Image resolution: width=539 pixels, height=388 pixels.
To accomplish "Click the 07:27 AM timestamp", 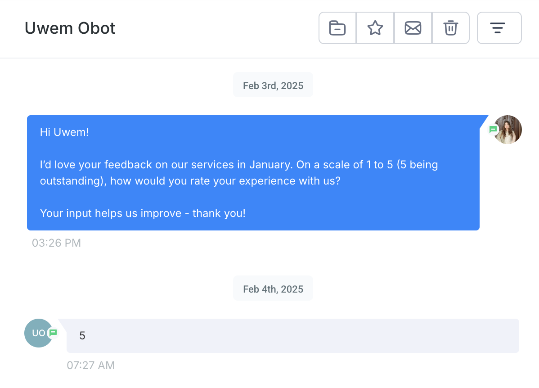I will 91,365.
